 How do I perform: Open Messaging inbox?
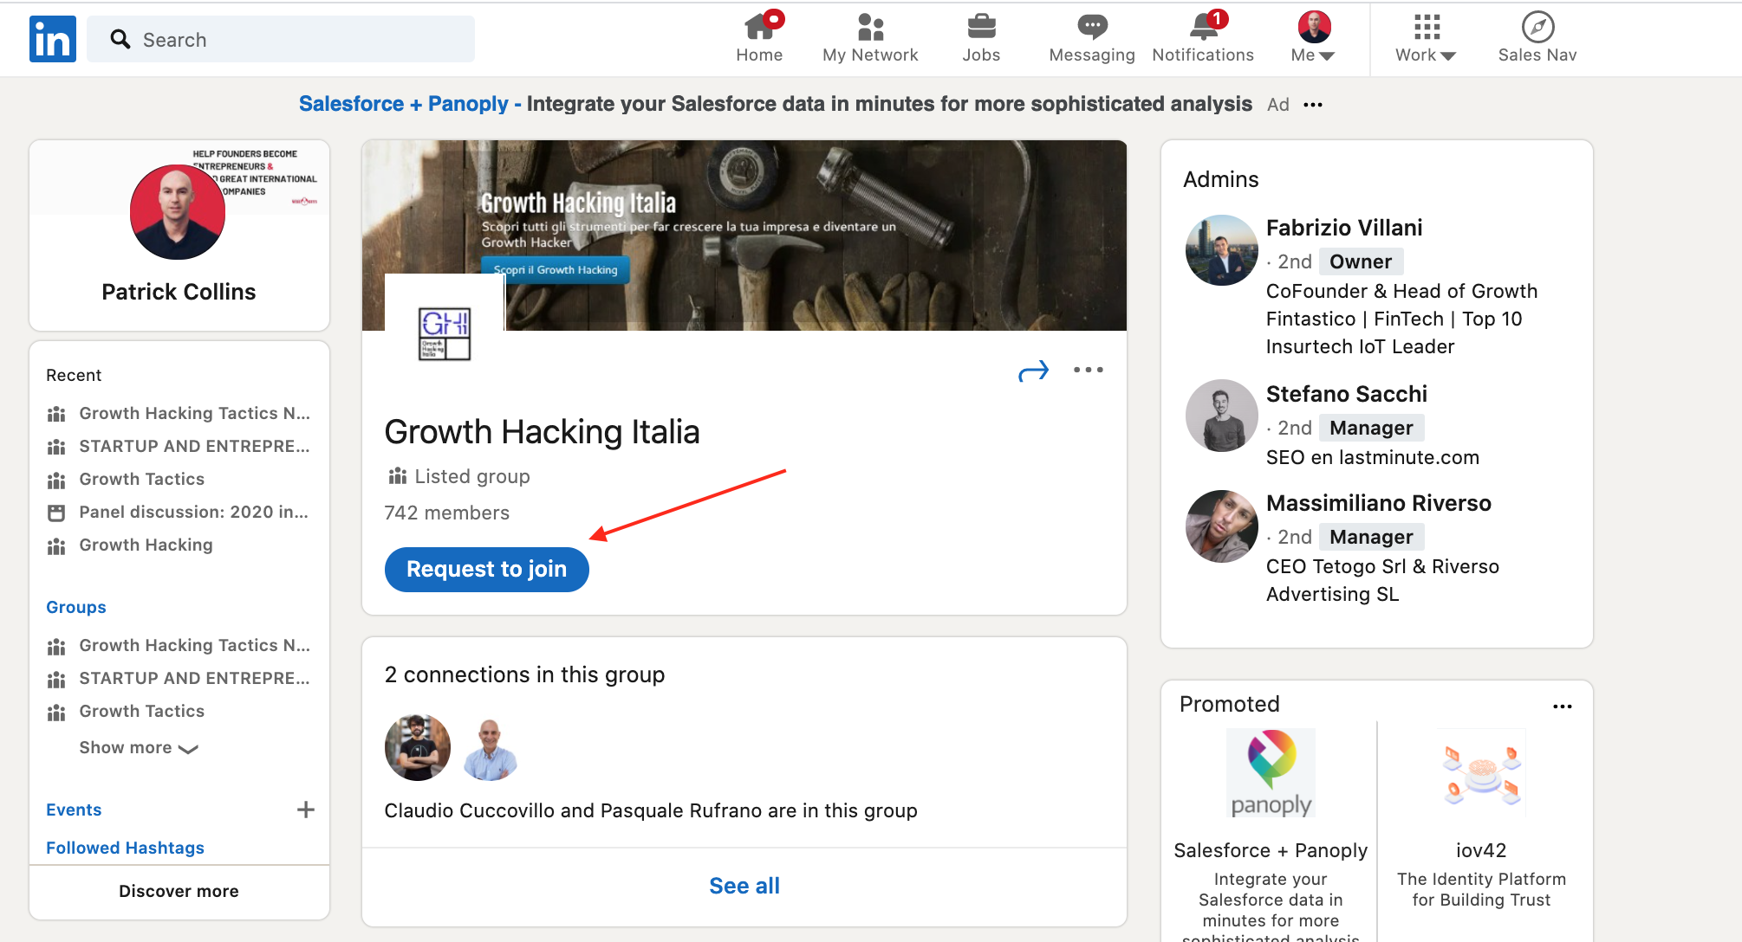1092,39
